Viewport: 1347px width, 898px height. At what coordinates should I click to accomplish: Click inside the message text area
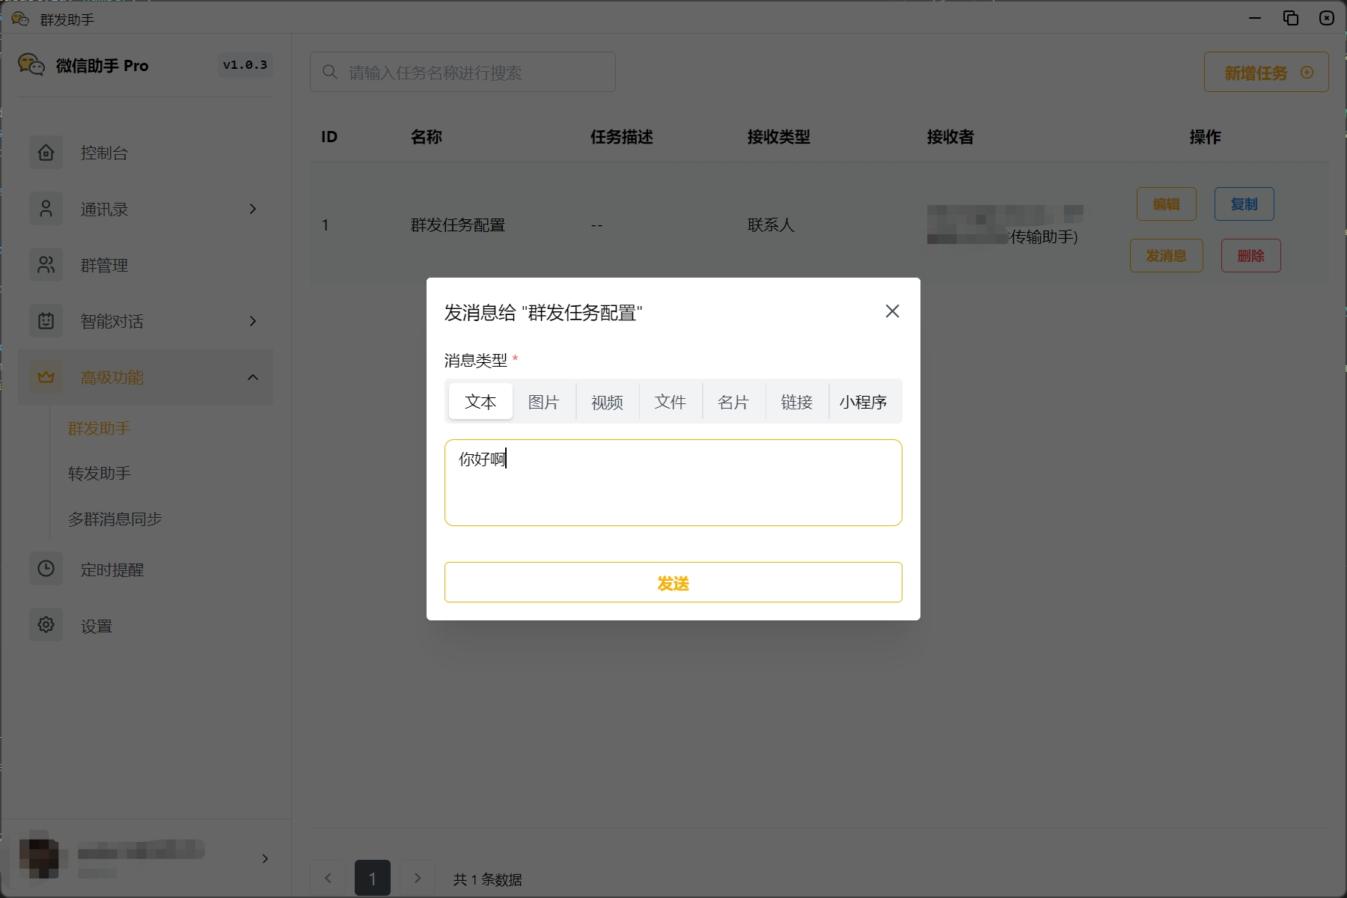coord(673,483)
